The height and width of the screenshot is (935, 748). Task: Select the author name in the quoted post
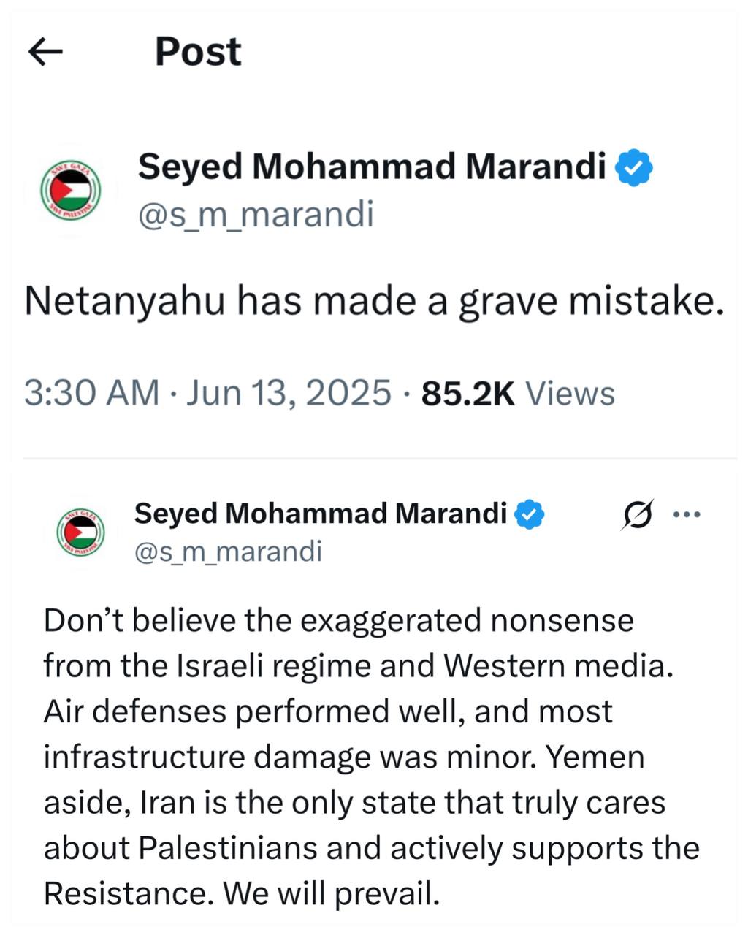[320, 514]
